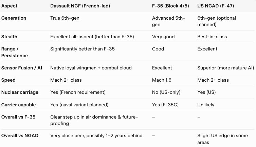Click the Superior (more mature AI) cell

[x=225, y=68]
